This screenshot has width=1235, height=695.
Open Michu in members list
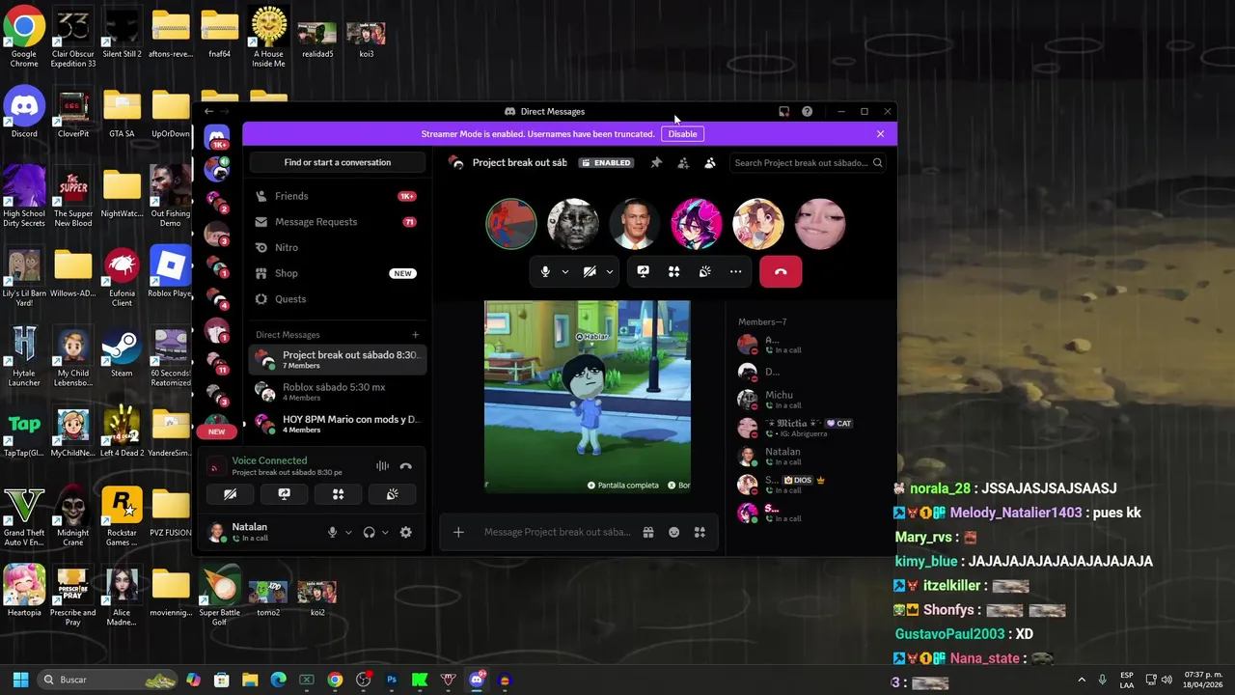tap(806, 399)
